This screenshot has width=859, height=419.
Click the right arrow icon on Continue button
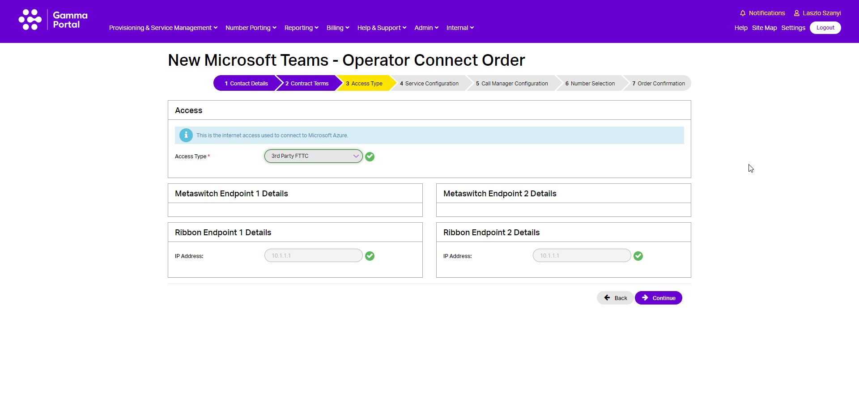(645, 298)
